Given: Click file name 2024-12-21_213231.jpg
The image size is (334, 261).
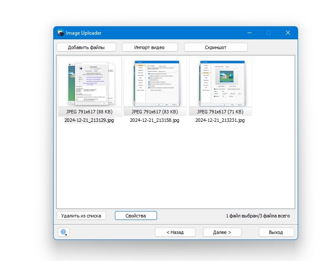Looking at the screenshot, I should click(220, 120).
